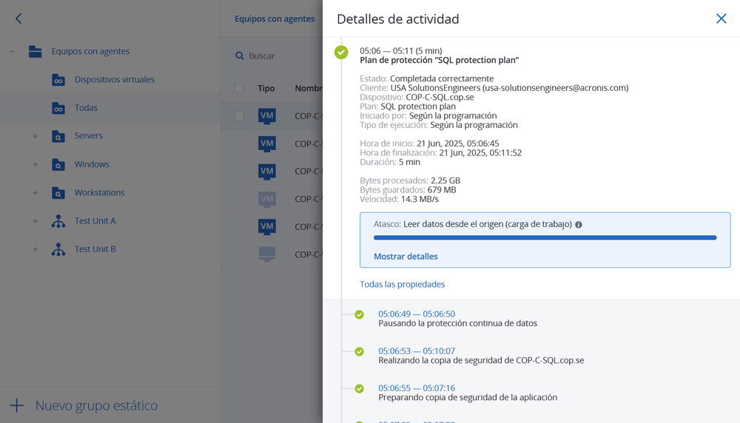Collapse the Equipos con agentes tree
Viewport: 740px width, 423px height.
click(12, 52)
